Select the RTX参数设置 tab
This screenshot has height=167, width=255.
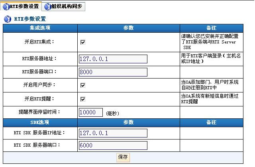(24, 6)
